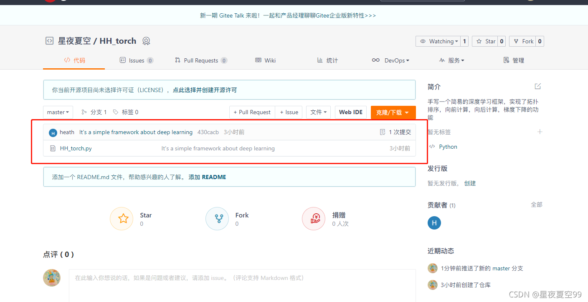This screenshot has height=302, width=588.
Task: Open the 管理 tab
Action: (514, 60)
